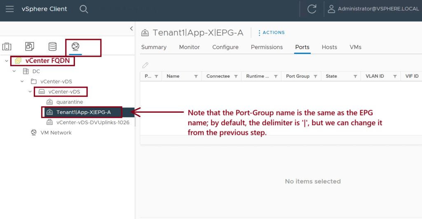The width and height of the screenshot is (422, 219).
Task: Filter the State column
Action: point(355,76)
